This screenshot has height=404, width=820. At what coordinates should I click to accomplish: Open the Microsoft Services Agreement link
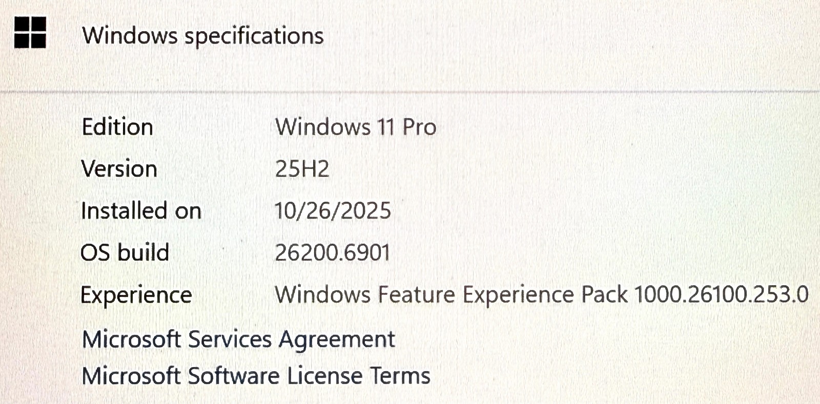coord(238,340)
